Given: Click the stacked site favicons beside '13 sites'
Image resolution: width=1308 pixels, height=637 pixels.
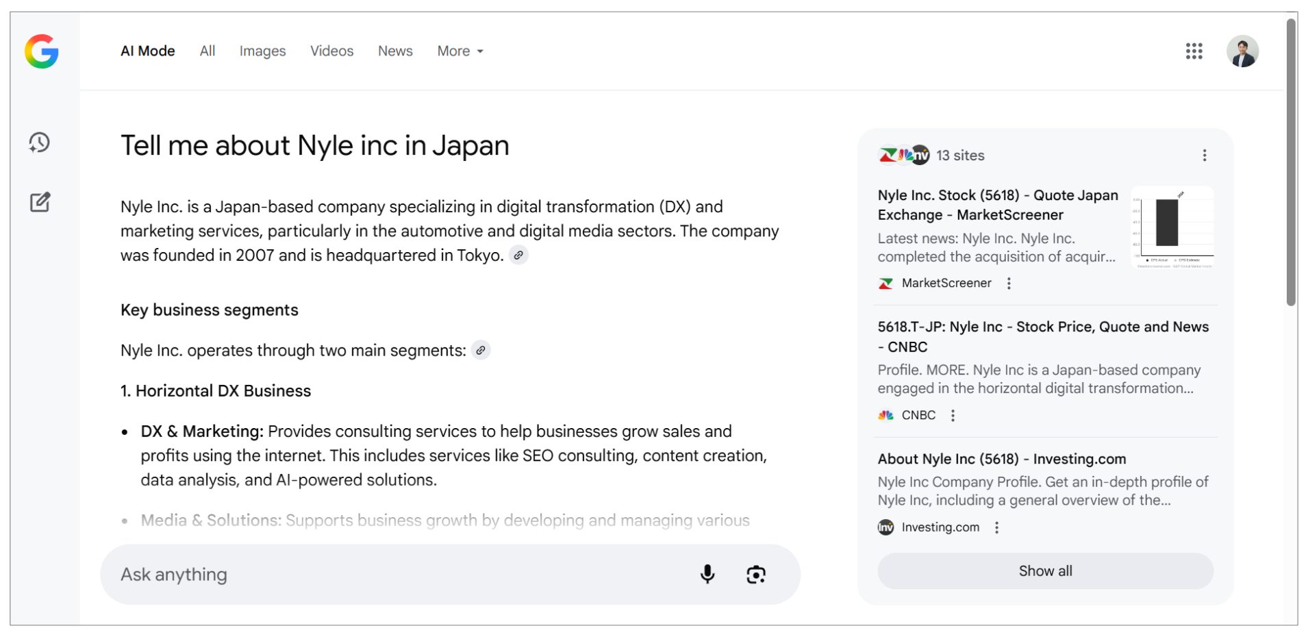Looking at the screenshot, I should coord(904,155).
